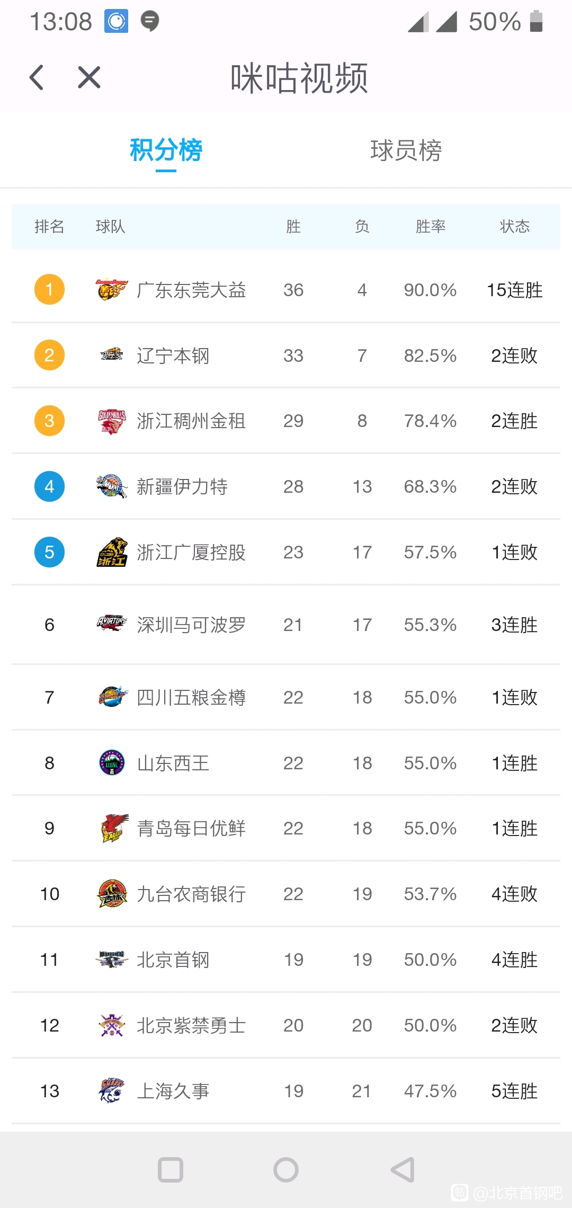
Task: Open the 北京首钢 team name
Action: point(173,960)
